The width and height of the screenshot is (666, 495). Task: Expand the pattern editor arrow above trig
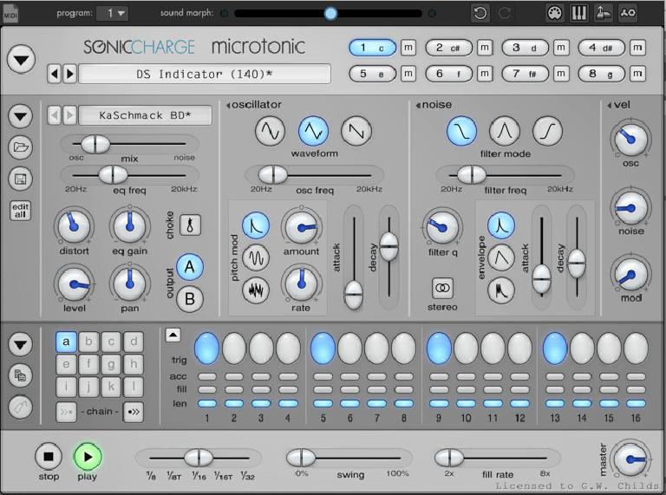click(x=173, y=335)
